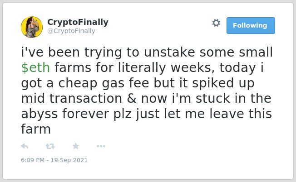Image resolution: width=296 pixels, height=182 pixels.
Task: Open the CryptoFinally profile avatar
Action: tap(32, 27)
